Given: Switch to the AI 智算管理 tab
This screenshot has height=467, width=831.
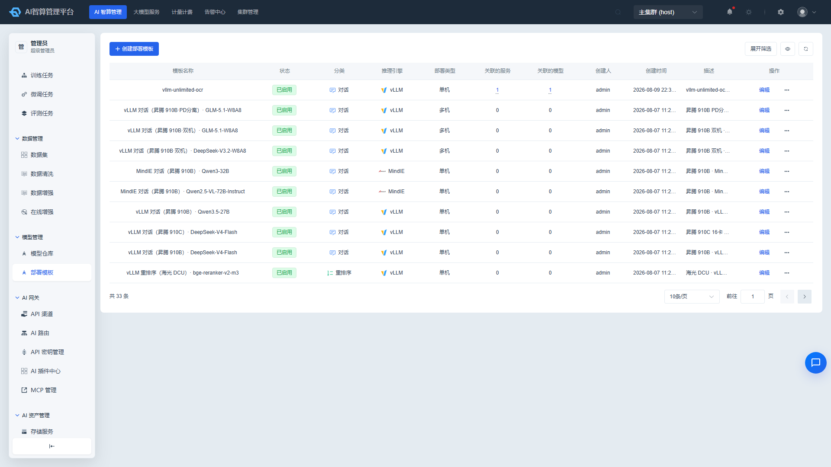Looking at the screenshot, I should tap(108, 12).
